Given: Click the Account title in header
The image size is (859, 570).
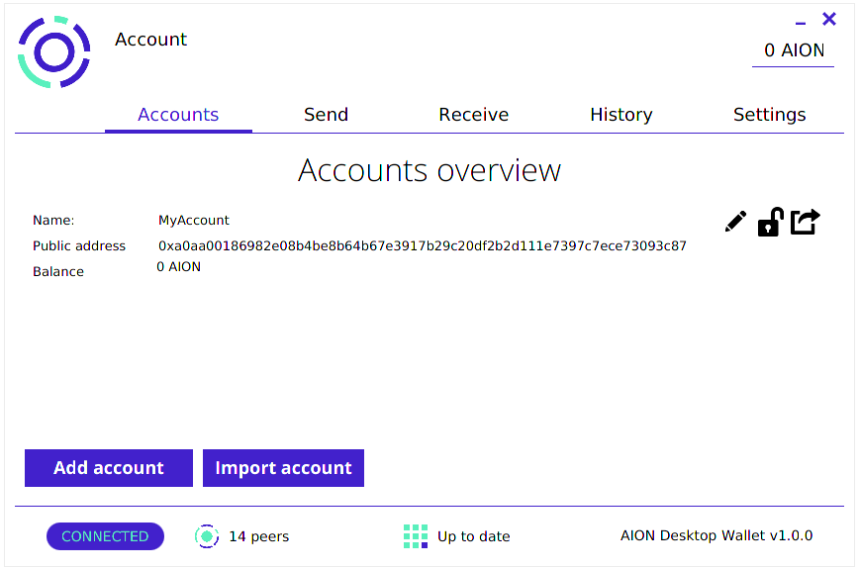Looking at the screenshot, I should click(150, 40).
